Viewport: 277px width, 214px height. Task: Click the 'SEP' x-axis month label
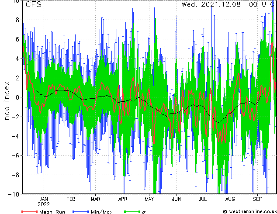[257, 199]
